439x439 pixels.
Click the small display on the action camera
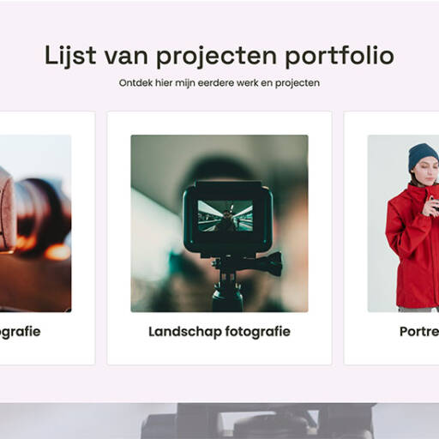click(226, 216)
